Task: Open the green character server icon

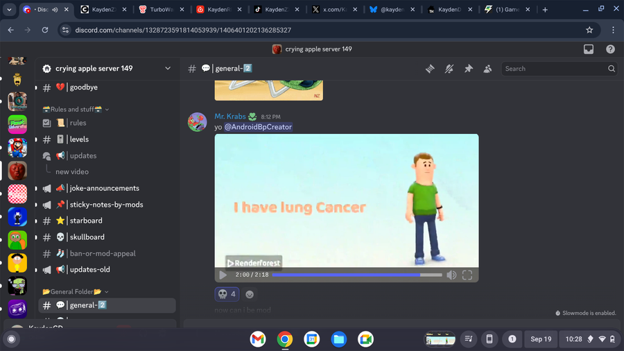Action: [x=17, y=240]
